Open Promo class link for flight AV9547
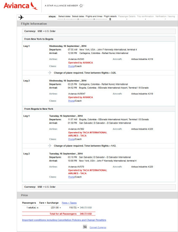This screenshot has height=232, width=178. [71, 101]
